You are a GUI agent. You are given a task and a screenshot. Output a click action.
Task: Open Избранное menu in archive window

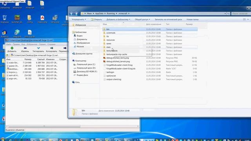pyautogui.click(x=32, y=44)
